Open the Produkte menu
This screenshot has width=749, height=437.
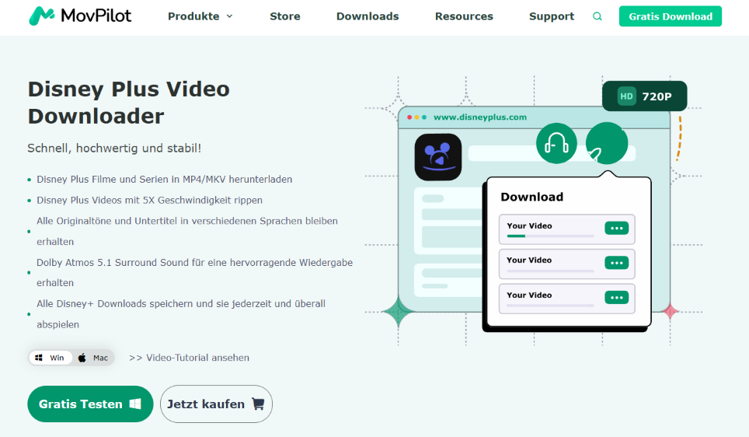coord(193,16)
